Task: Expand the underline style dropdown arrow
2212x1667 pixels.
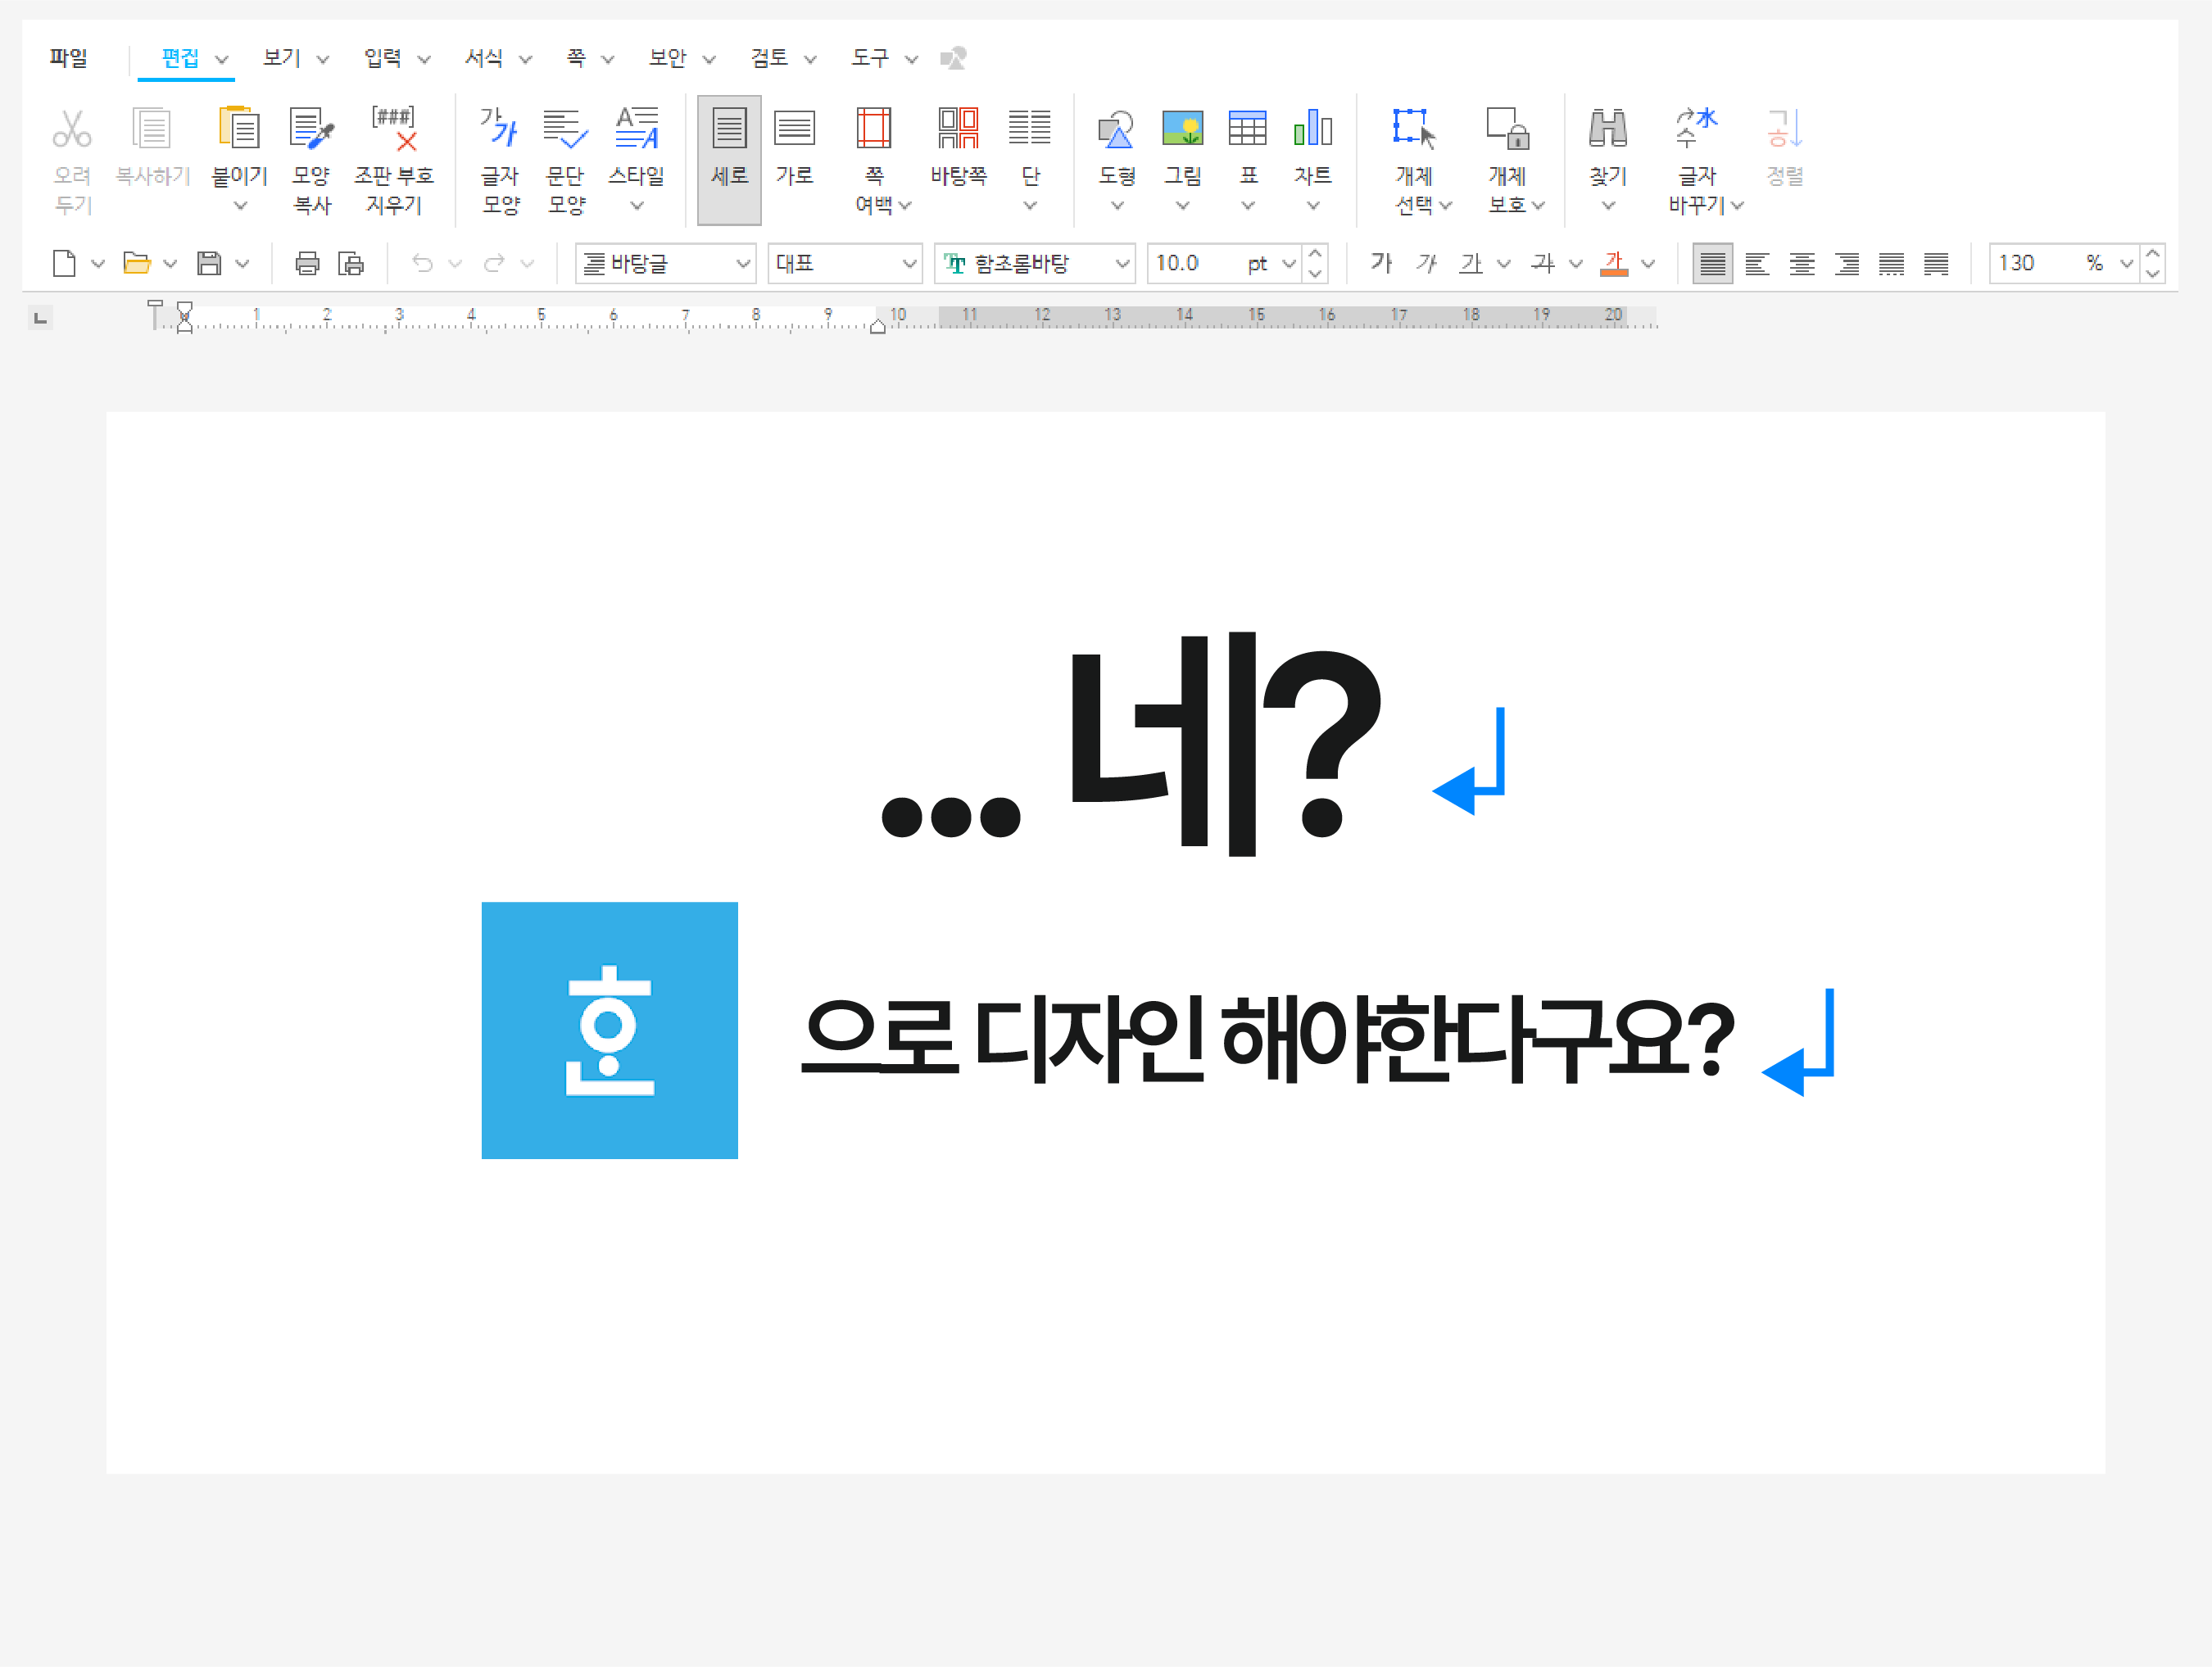Action: click(x=1503, y=264)
